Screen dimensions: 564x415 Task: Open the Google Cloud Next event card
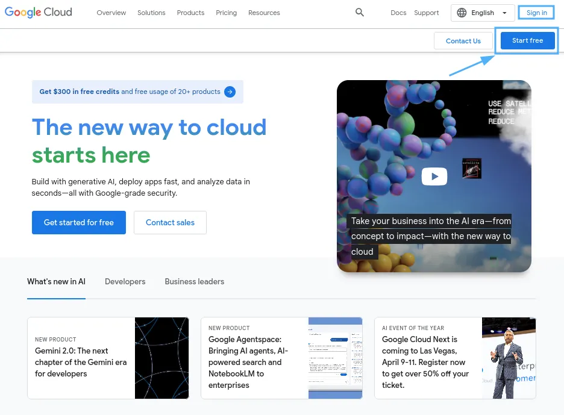[x=455, y=358]
